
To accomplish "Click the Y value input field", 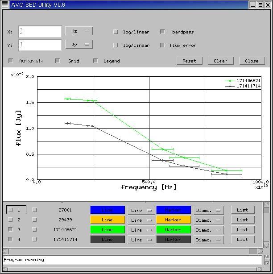I will coord(40,45).
